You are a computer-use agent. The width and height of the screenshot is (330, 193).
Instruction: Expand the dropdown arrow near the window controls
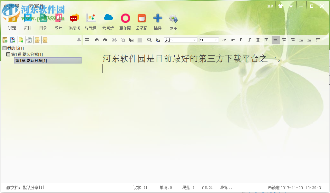pos(291,5)
